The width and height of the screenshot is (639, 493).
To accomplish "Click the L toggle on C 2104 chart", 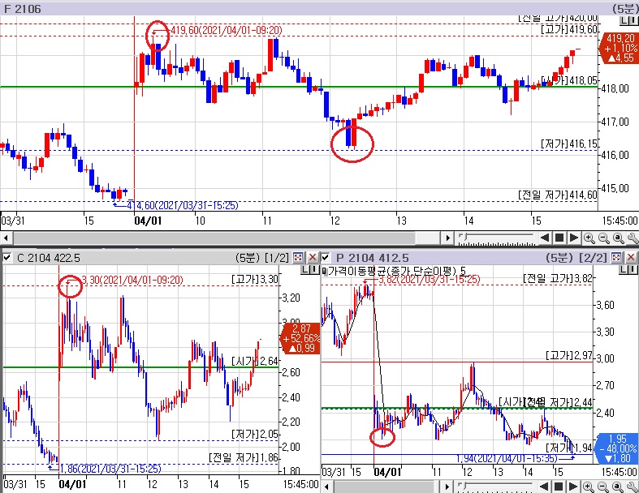I will tap(305, 269).
